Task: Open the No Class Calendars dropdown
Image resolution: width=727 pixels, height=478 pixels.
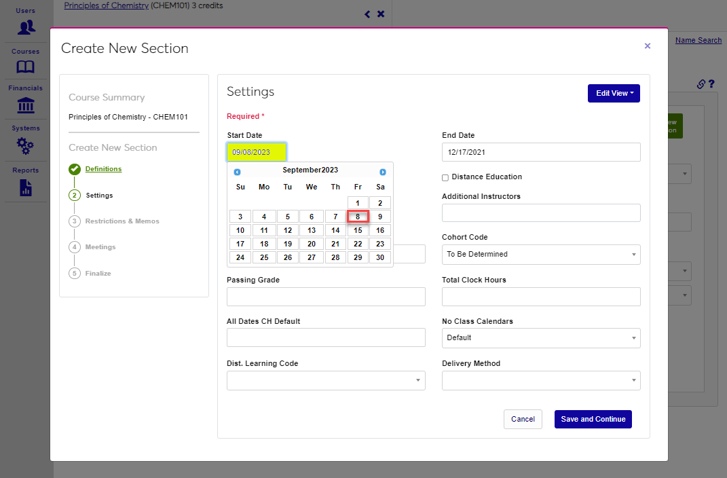Action: (540, 338)
